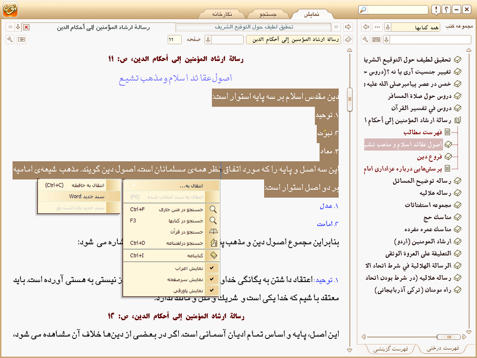Open پرسش‌هایی درباره عزاداری امام entry
The width and height of the screenshot is (477, 358).
403,168
